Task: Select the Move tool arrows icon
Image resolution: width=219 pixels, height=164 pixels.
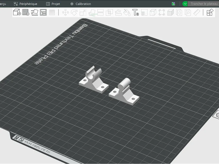Action: pos(65,12)
